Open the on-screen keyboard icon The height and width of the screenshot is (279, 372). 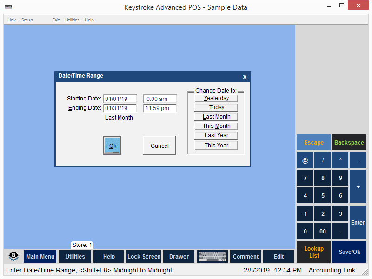point(213,257)
